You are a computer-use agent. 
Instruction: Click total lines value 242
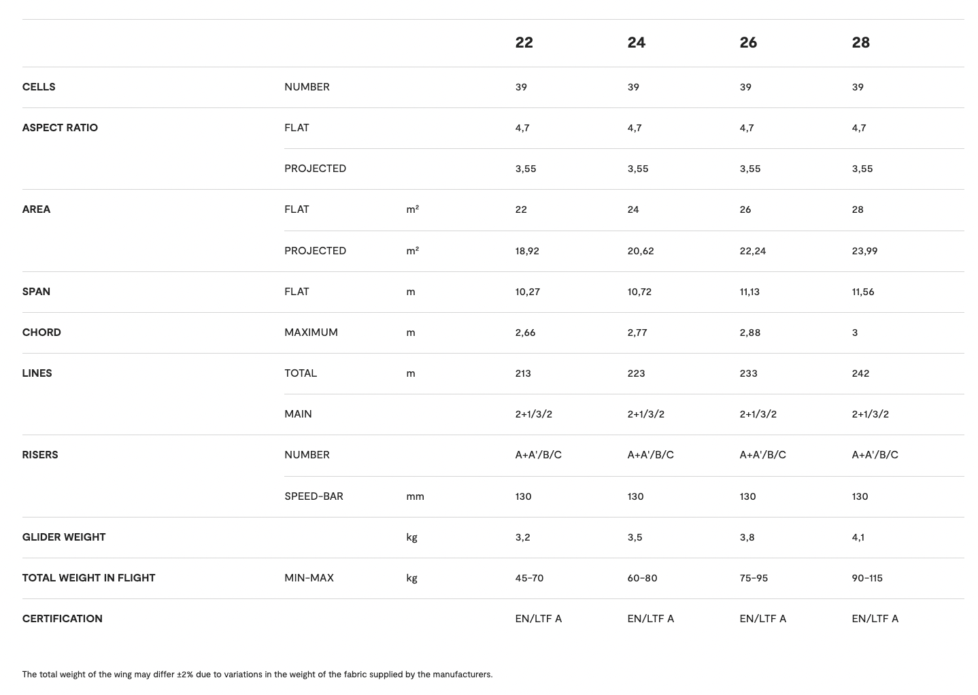(860, 373)
